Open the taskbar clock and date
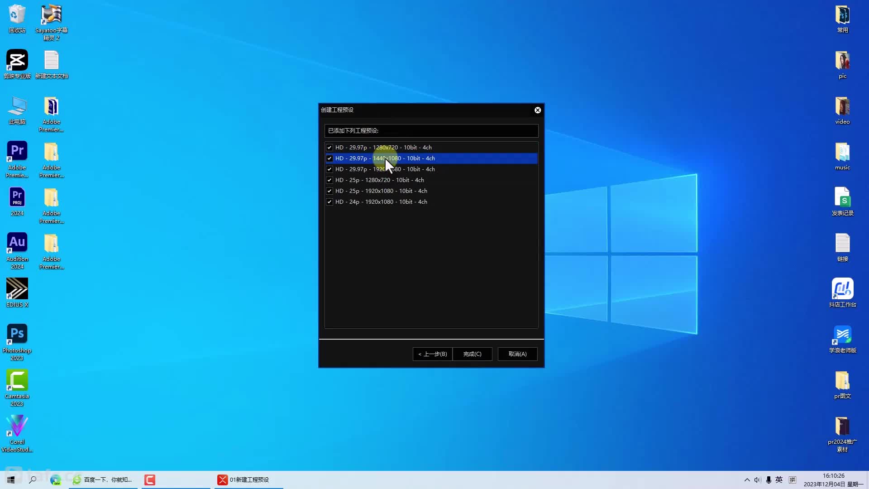869x489 pixels. 833,480
